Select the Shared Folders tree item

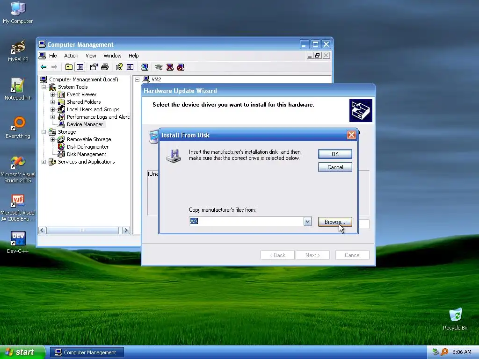pyautogui.click(x=84, y=102)
